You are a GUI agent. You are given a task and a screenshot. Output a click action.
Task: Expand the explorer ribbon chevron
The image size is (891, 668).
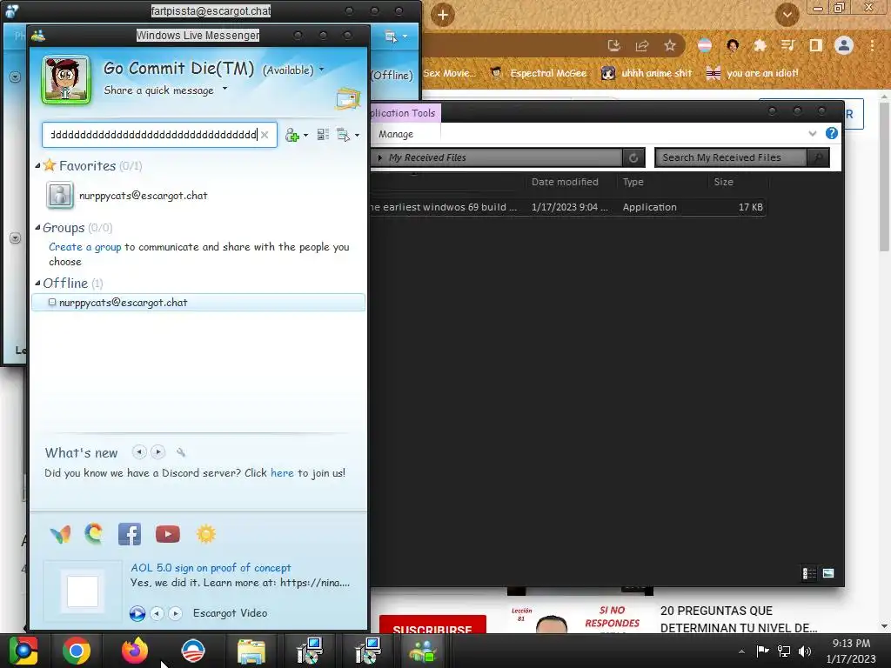tap(813, 133)
